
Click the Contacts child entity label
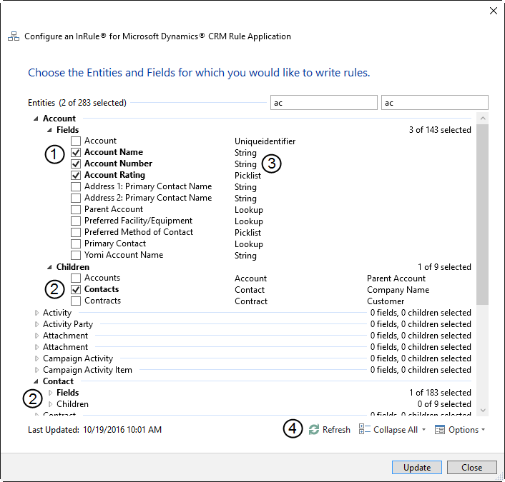(102, 289)
